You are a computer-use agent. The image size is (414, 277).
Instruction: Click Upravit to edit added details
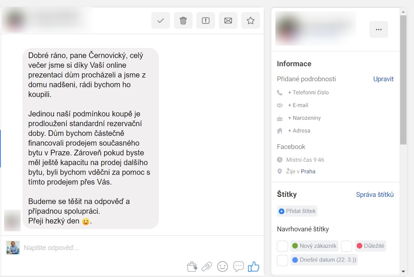click(383, 79)
